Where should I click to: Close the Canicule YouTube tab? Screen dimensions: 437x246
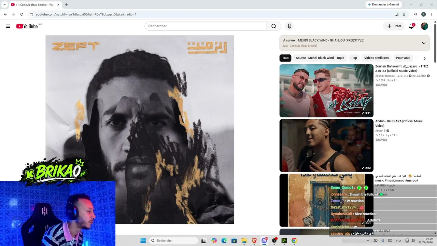(58, 5)
